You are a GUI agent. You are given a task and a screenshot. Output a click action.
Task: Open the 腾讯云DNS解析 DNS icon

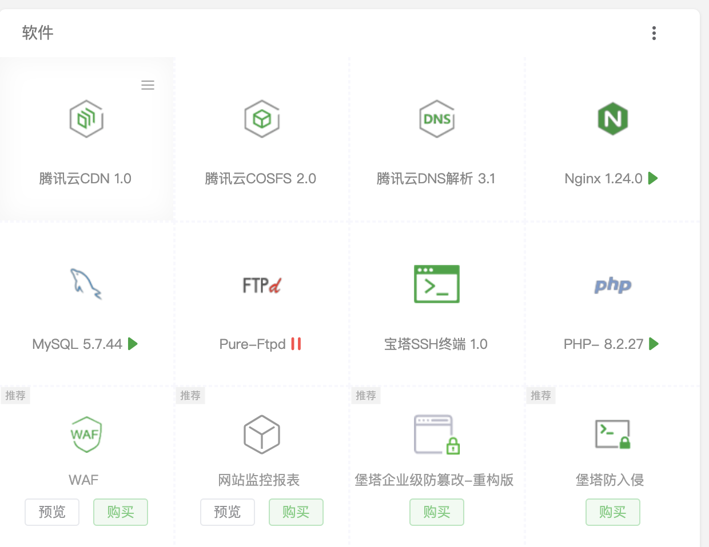pos(437,119)
